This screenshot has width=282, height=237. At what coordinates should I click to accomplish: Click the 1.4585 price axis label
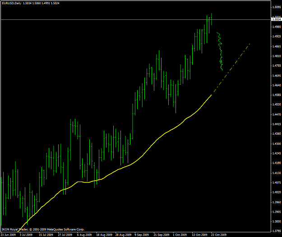tap(277, 95)
